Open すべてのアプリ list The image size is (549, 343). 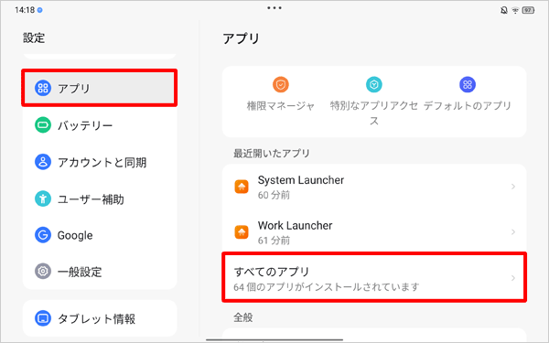(x=374, y=277)
